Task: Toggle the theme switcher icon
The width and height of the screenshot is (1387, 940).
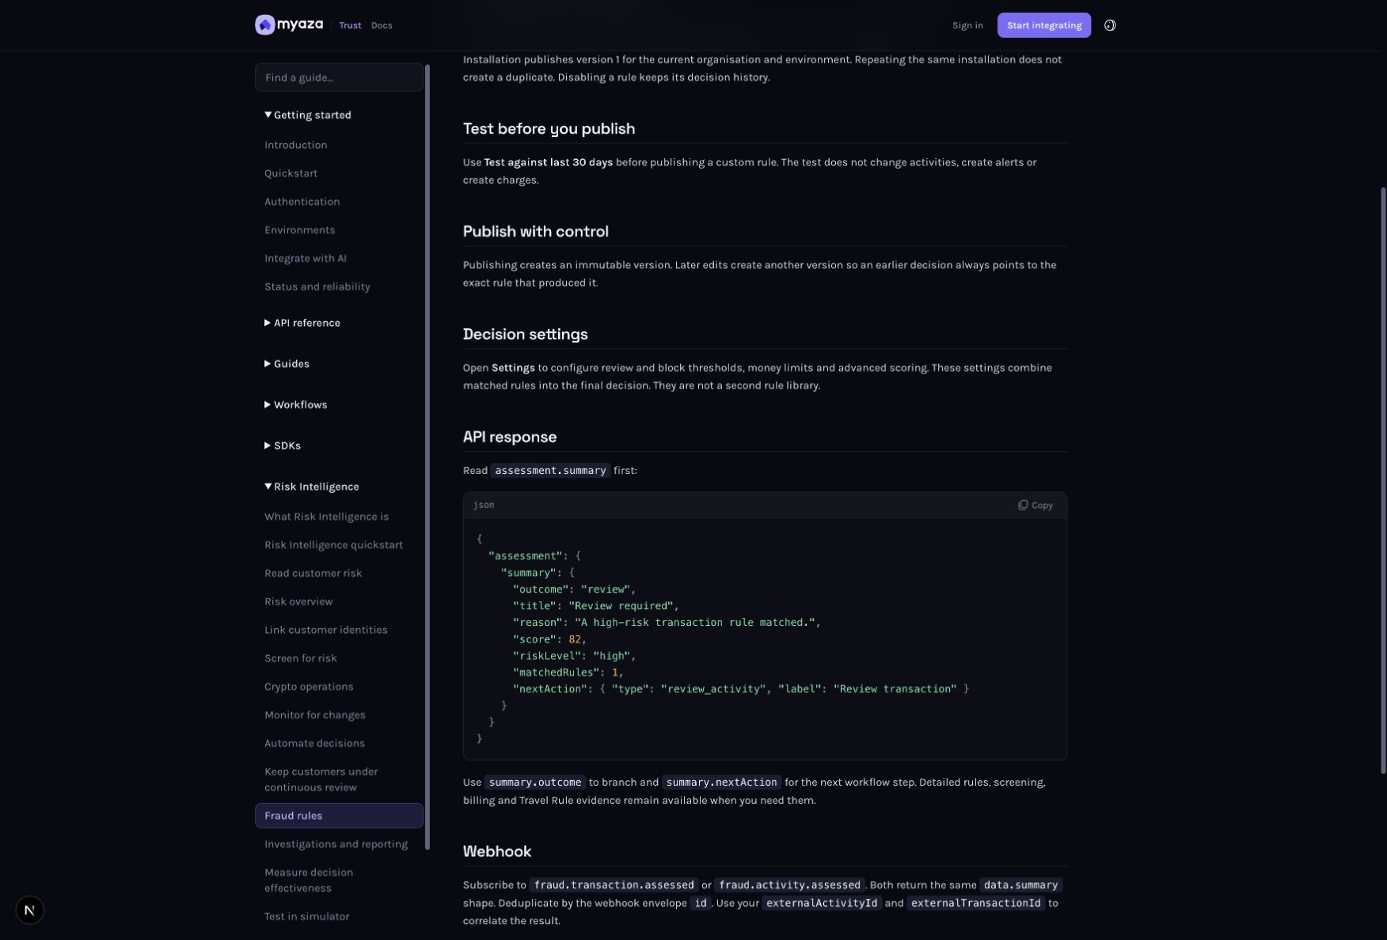Action: [1110, 25]
